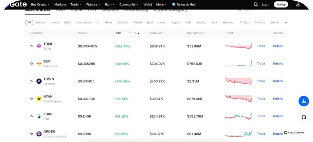
Task: Click Details for BEFI
Action: (x=278, y=64)
